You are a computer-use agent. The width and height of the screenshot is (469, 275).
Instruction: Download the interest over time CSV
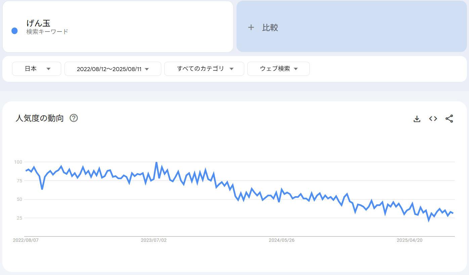coord(417,119)
